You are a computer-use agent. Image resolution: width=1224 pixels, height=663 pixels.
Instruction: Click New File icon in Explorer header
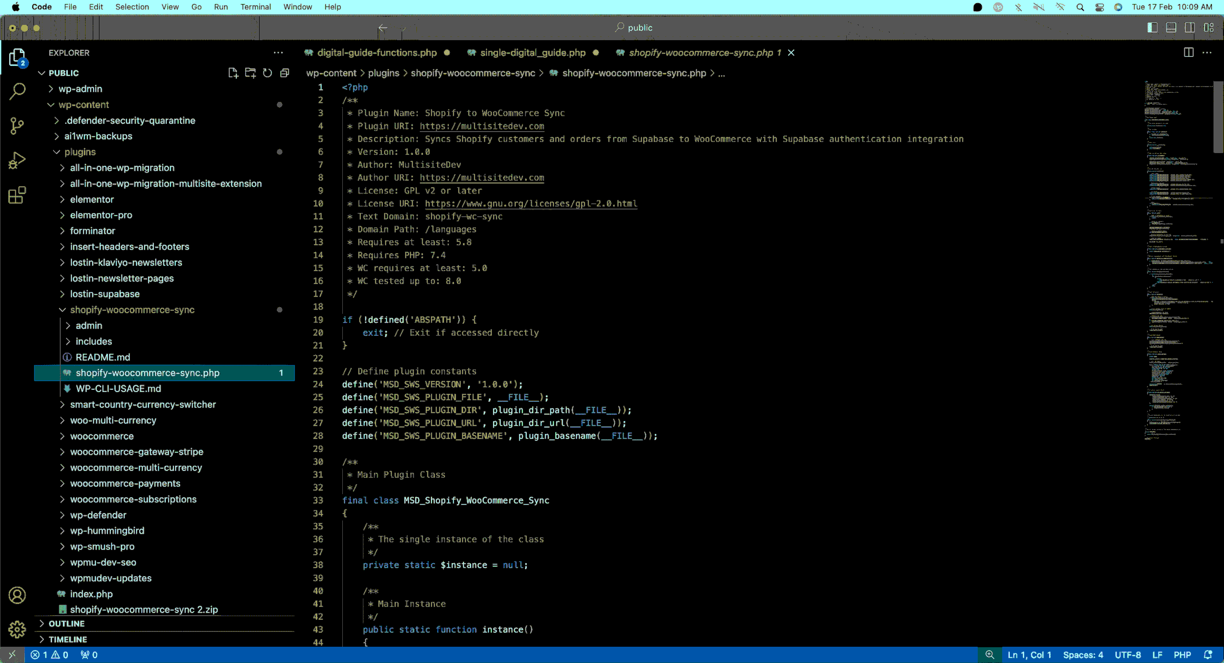point(233,73)
